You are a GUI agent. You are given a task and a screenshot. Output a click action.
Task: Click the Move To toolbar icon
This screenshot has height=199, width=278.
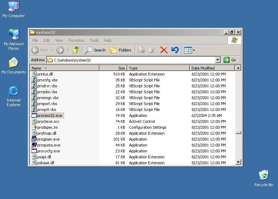141,50
